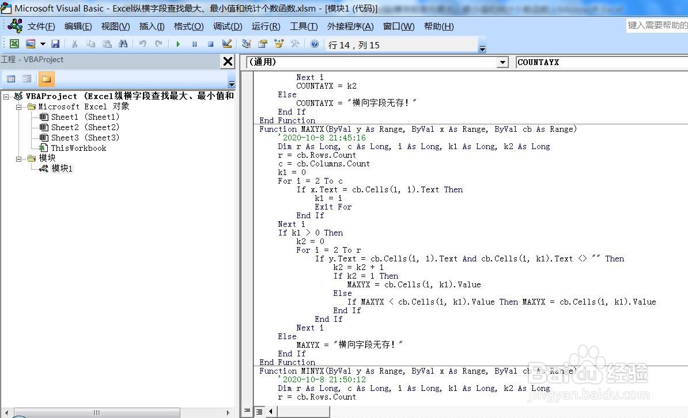Open the 工具(T) menu
Viewport: 688px width, 418px height.
[304, 26]
